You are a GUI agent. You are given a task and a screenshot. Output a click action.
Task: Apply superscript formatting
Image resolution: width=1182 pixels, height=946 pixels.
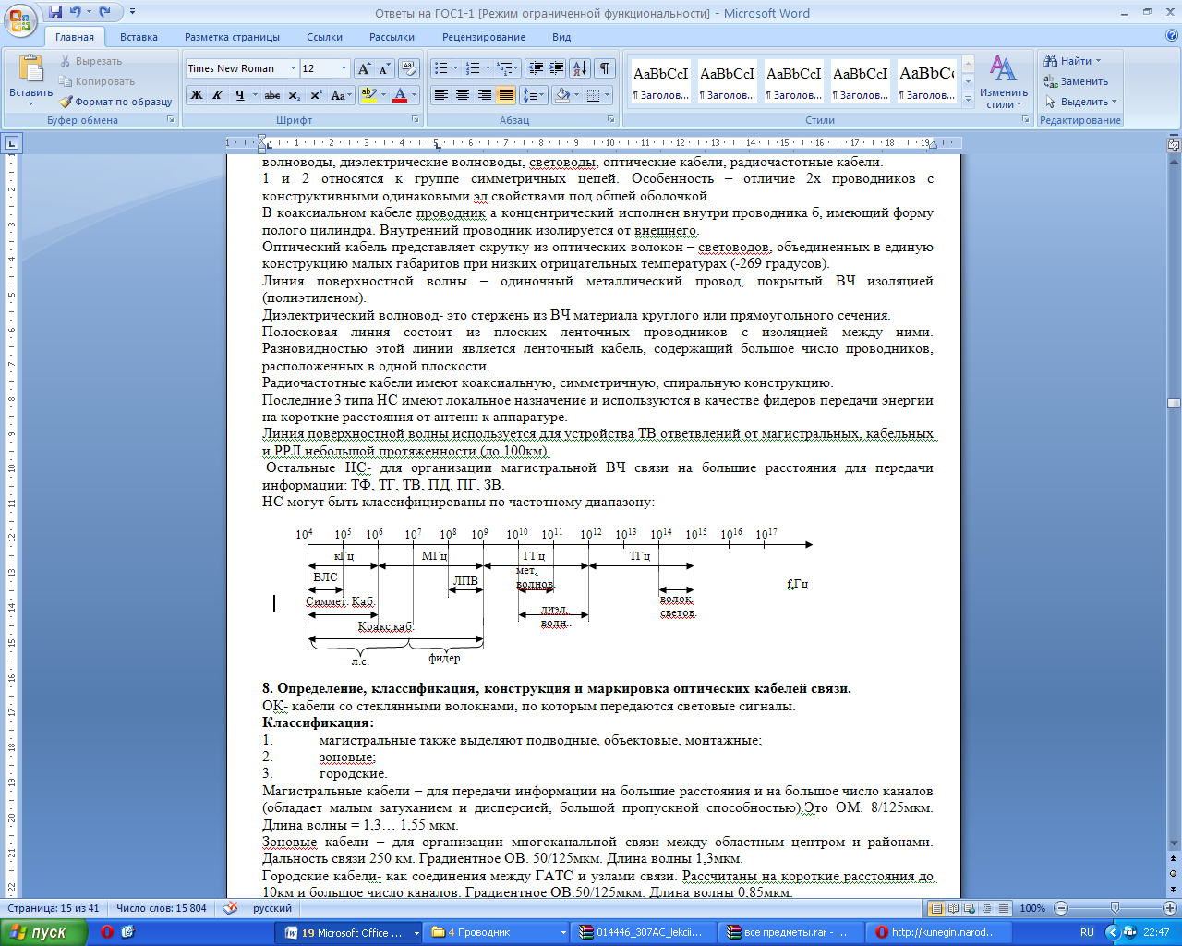[316, 95]
